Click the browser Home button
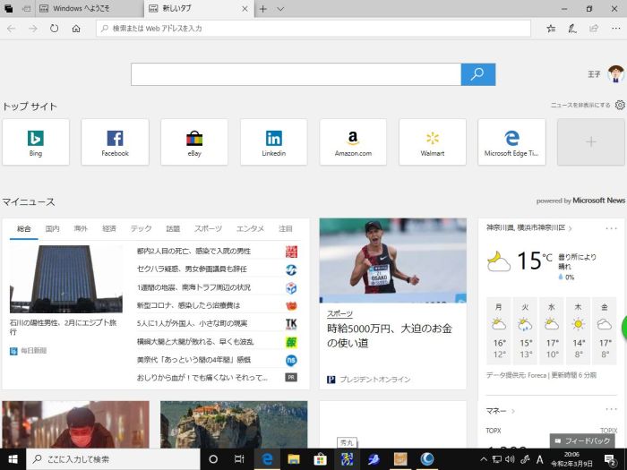The height and width of the screenshot is (470, 627). tap(76, 29)
